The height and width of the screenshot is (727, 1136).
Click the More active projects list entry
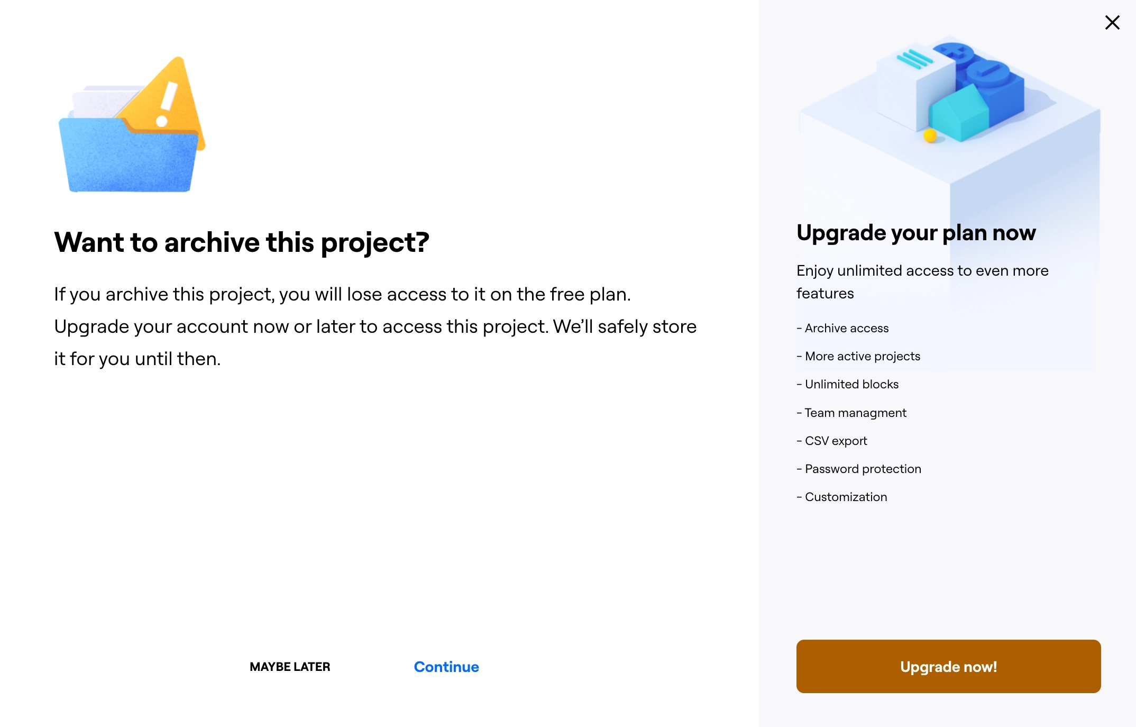tap(858, 356)
